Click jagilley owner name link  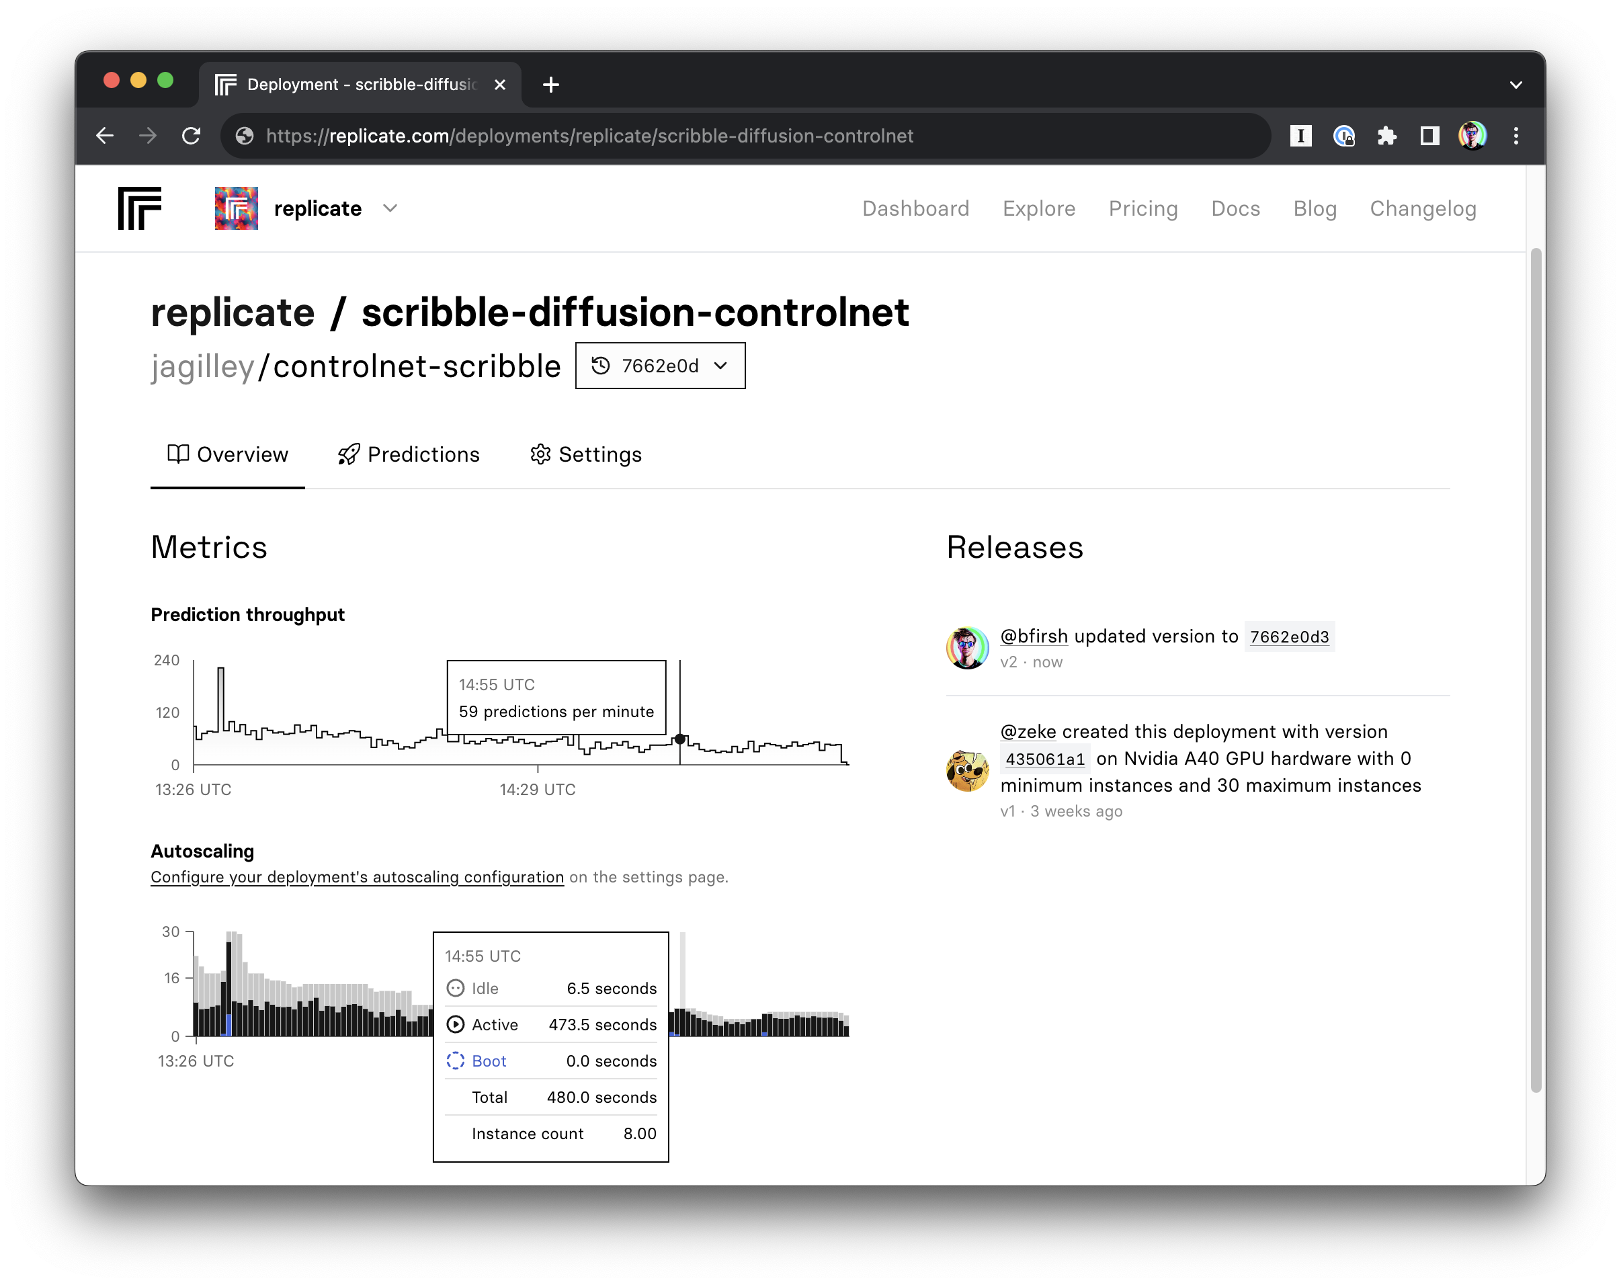click(202, 367)
